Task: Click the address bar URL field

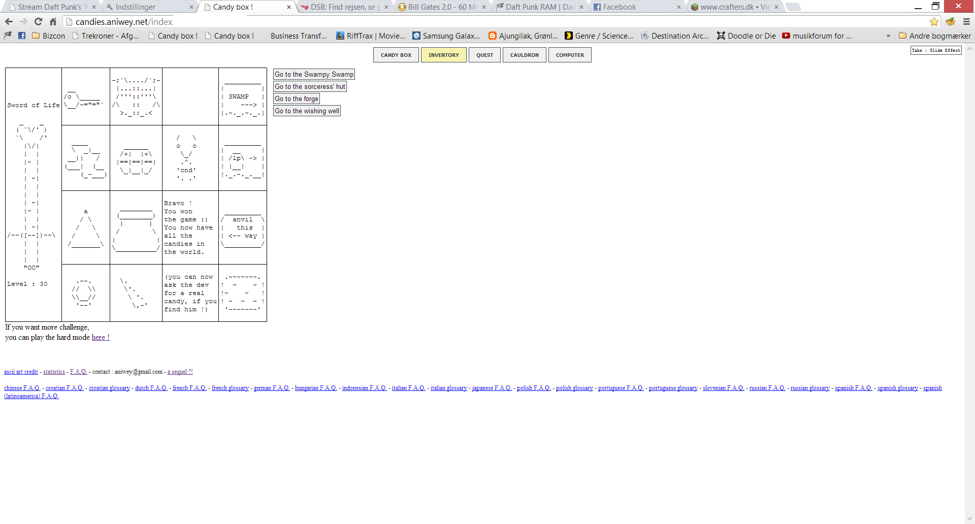Action: click(457, 21)
